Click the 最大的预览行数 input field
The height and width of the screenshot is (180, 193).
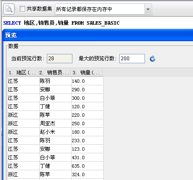[x=132, y=59]
